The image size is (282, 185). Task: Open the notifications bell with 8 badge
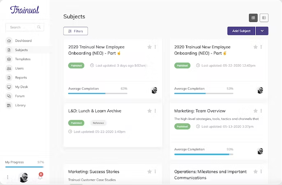point(40,176)
